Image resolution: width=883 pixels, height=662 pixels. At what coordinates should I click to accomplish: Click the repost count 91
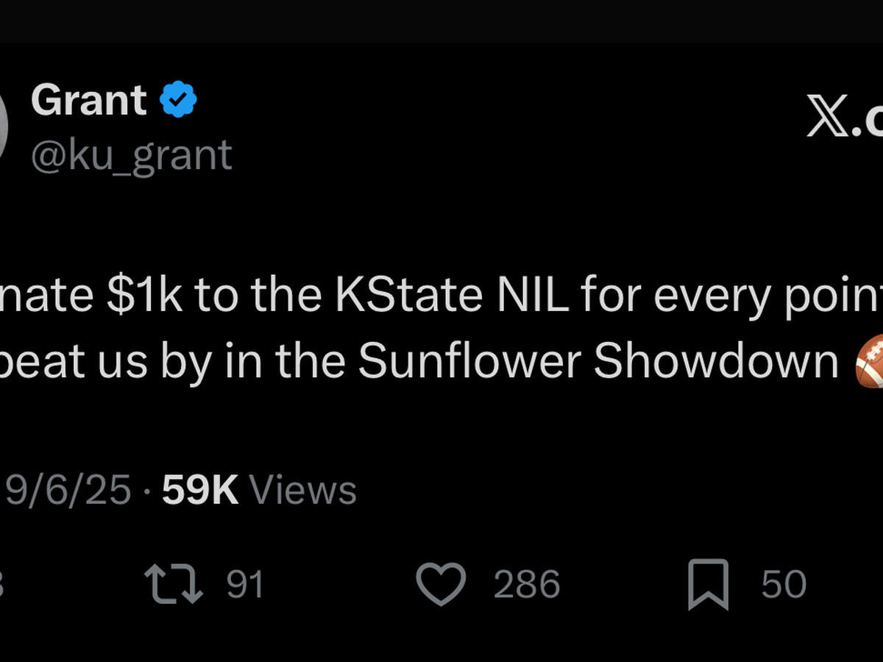(245, 585)
